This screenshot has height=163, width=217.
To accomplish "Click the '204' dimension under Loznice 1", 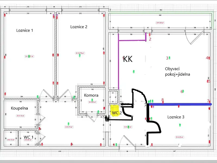I will [x=22, y=96].
